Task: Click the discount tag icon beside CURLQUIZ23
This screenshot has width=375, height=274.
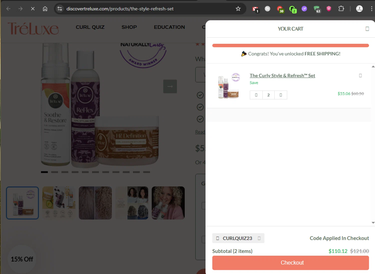Action: click(x=217, y=238)
